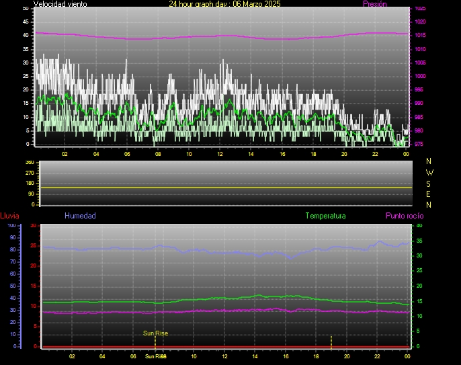Click the W compass letter beside the direction chart
The height and width of the screenshot is (365, 461).
429,172
